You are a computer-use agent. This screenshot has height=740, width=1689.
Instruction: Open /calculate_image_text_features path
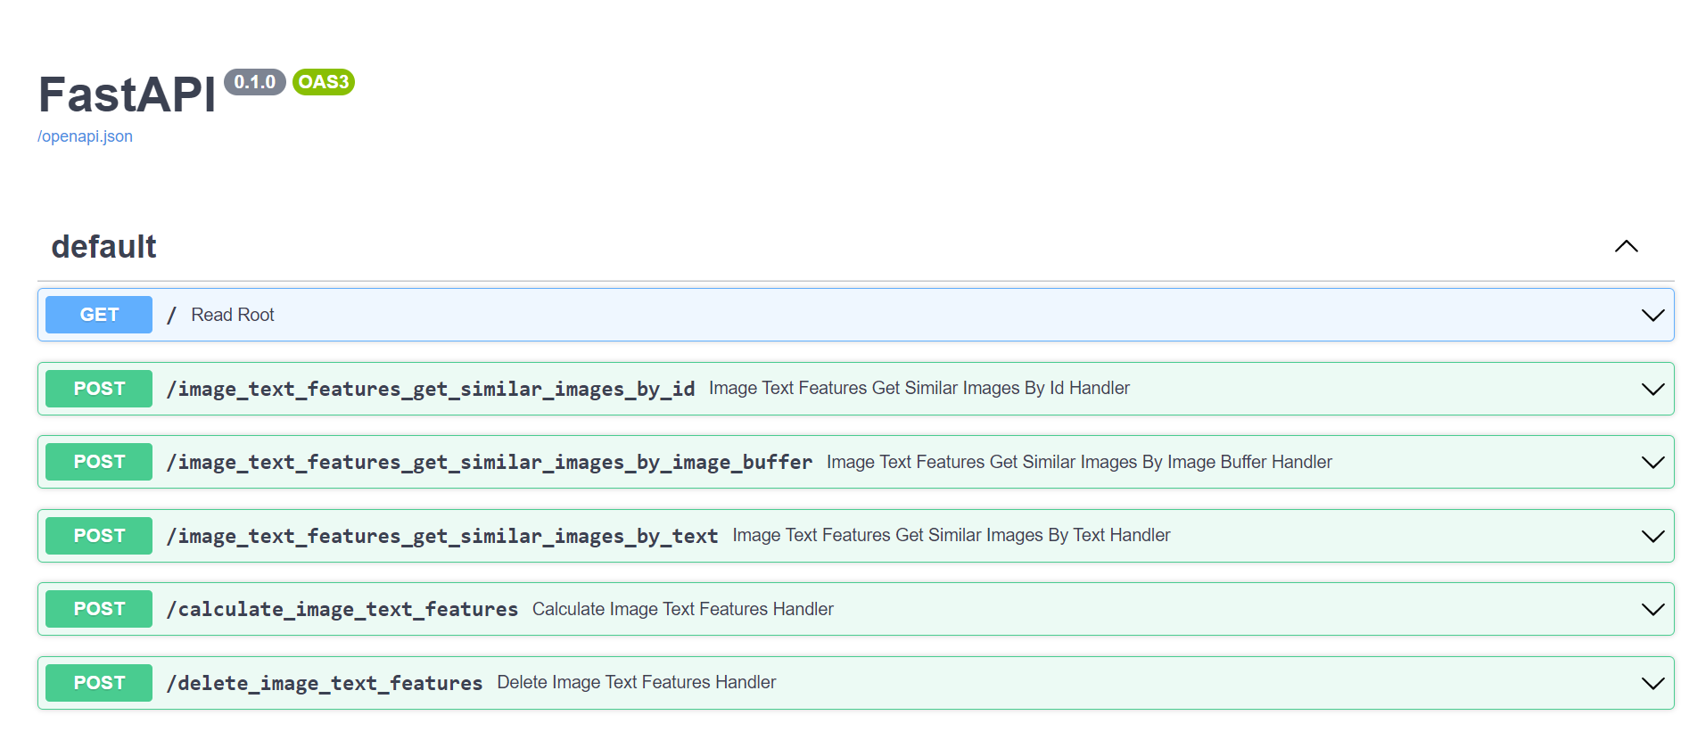(342, 609)
